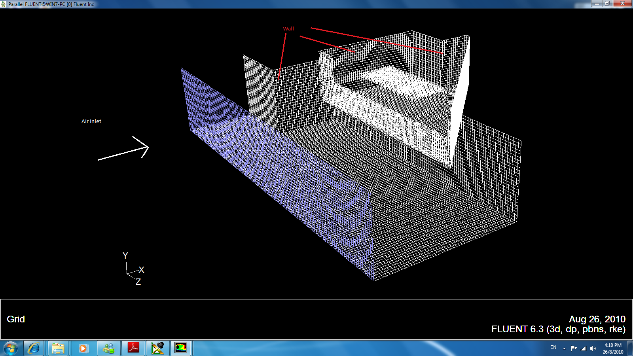
Task: Launch Windows Media Player
Action: [83, 348]
